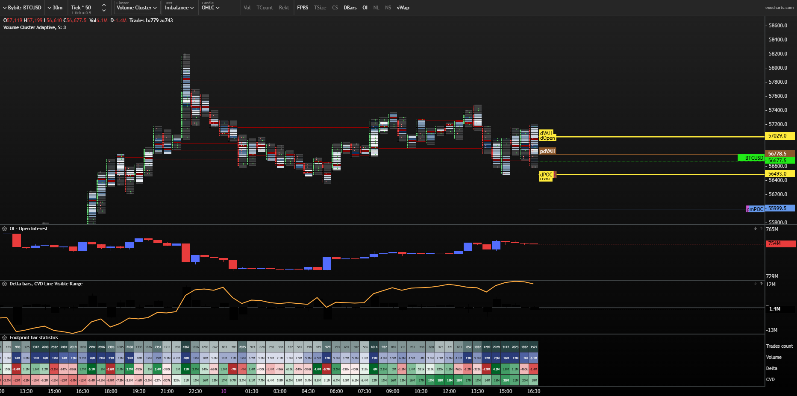The width and height of the screenshot is (797, 396).
Task: Click the dVAH level label
Action: point(546,133)
